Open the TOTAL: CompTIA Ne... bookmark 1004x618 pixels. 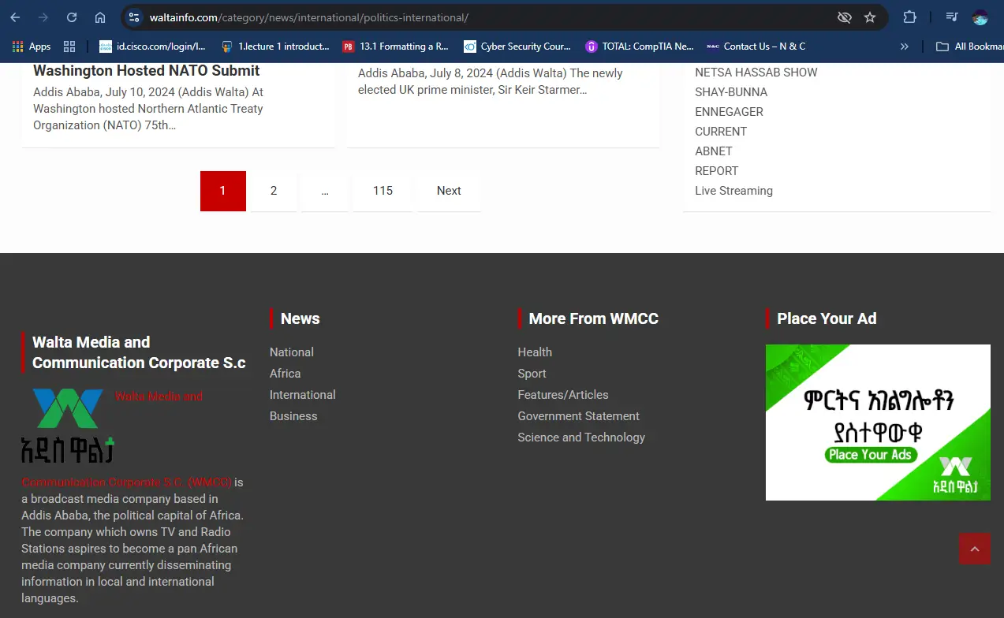tap(640, 47)
